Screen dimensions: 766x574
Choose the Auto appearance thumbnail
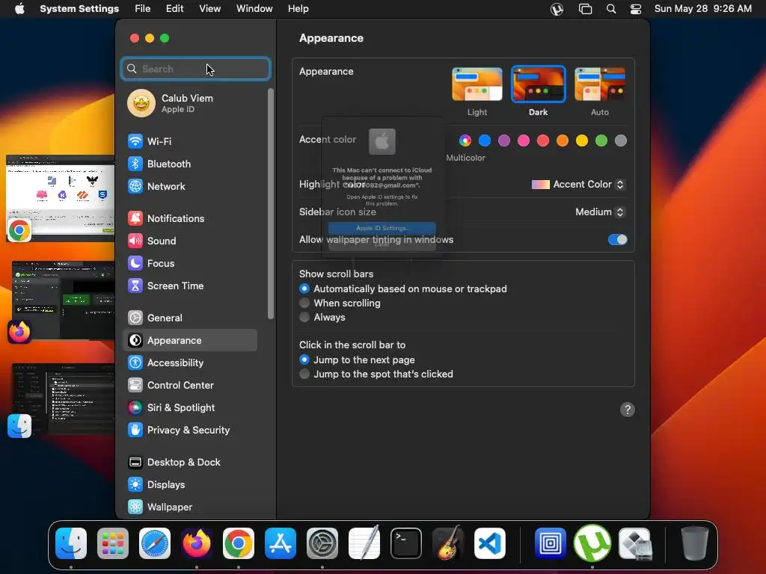(600, 84)
